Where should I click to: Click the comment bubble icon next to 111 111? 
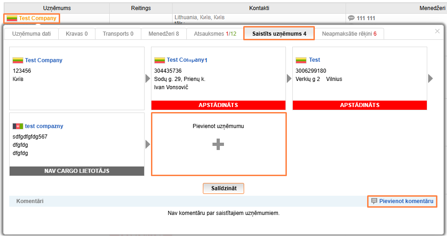coord(351,18)
